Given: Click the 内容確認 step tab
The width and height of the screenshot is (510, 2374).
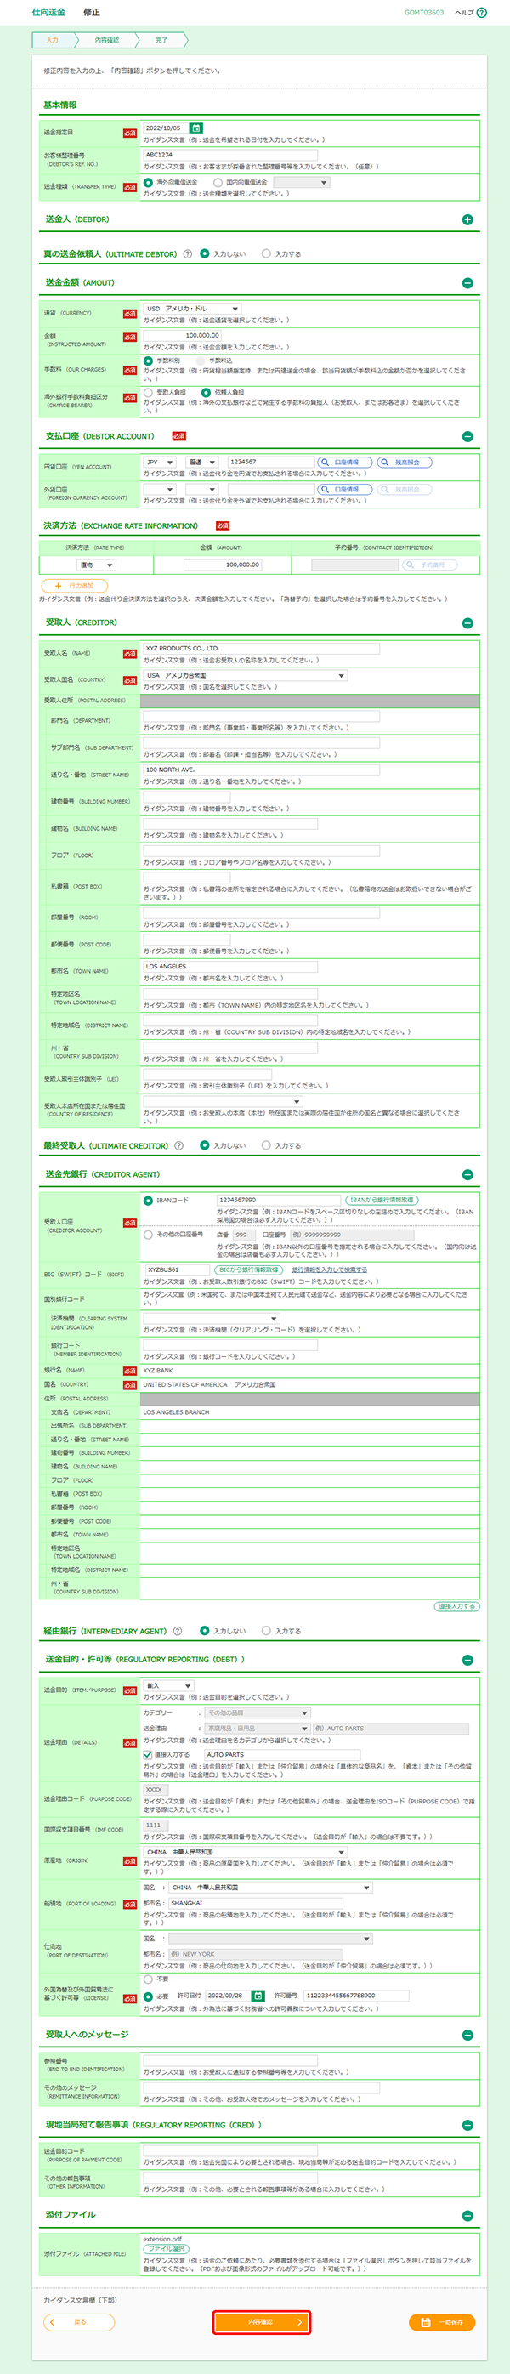Looking at the screenshot, I should click(x=108, y=41).
